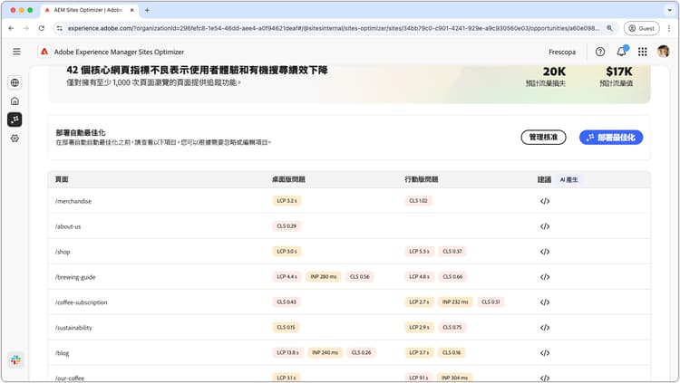
Task: Reload the browser page
Action: point(41,28)
